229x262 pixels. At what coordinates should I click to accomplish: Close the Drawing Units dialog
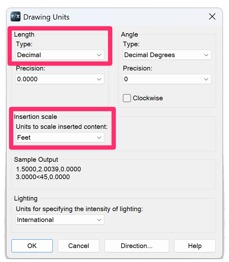212,16
